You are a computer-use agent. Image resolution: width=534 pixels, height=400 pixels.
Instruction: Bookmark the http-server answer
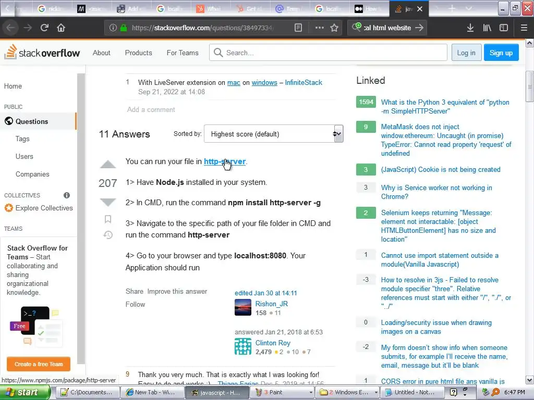108,219
